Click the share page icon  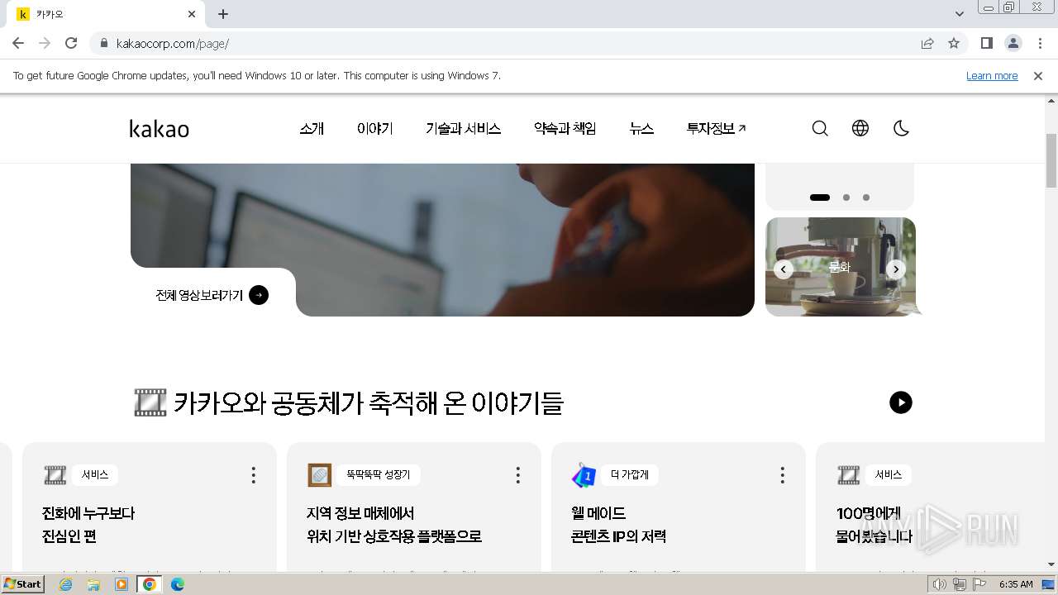click(x=927, y=43)
